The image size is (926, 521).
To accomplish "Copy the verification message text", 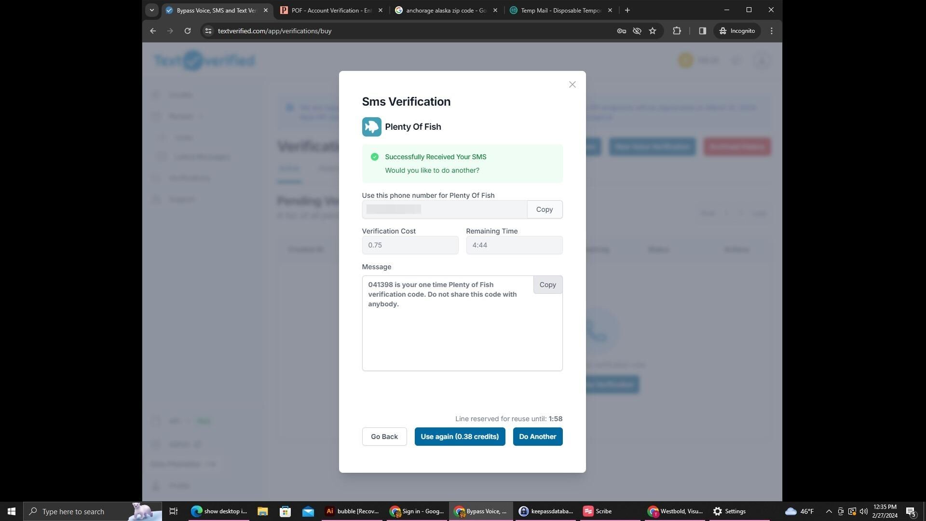I will (x=547, y=285).
